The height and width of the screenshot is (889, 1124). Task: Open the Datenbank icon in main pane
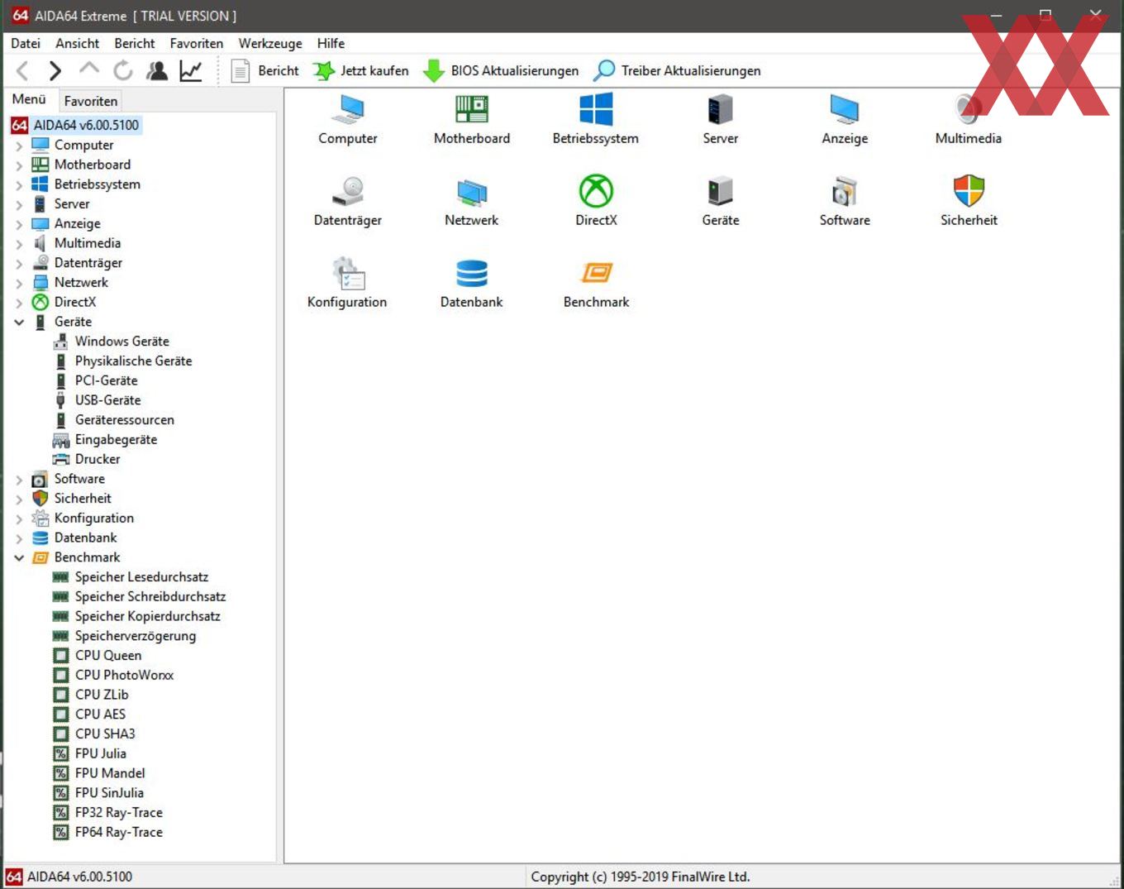(472, 273)
